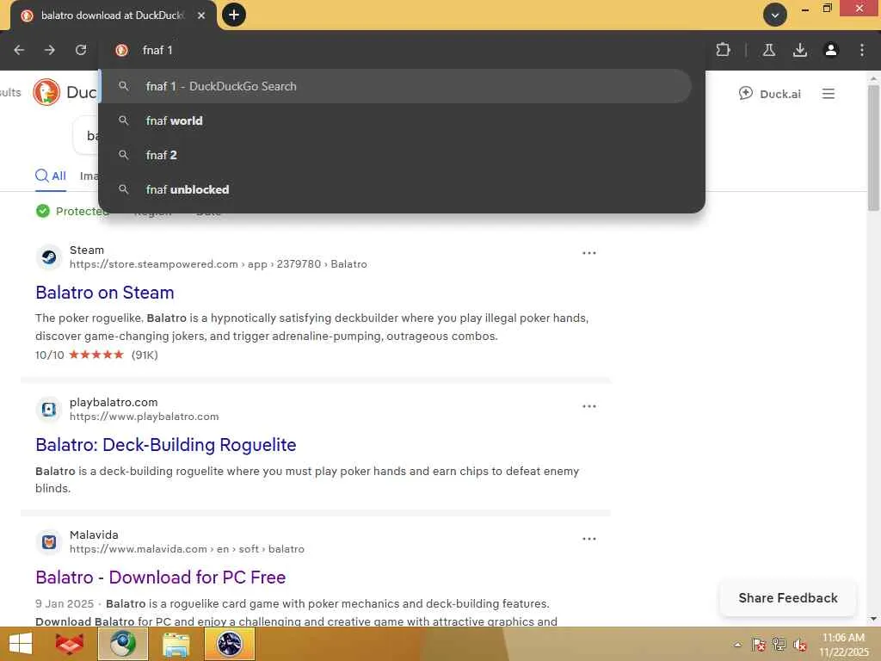Open File Explorer from taskbar
Image resolution: width=881 pixels, height=661 pixels.
pos(176,644)
